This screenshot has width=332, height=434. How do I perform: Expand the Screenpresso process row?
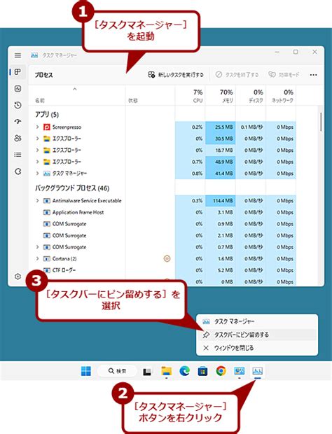click(37, 127)
